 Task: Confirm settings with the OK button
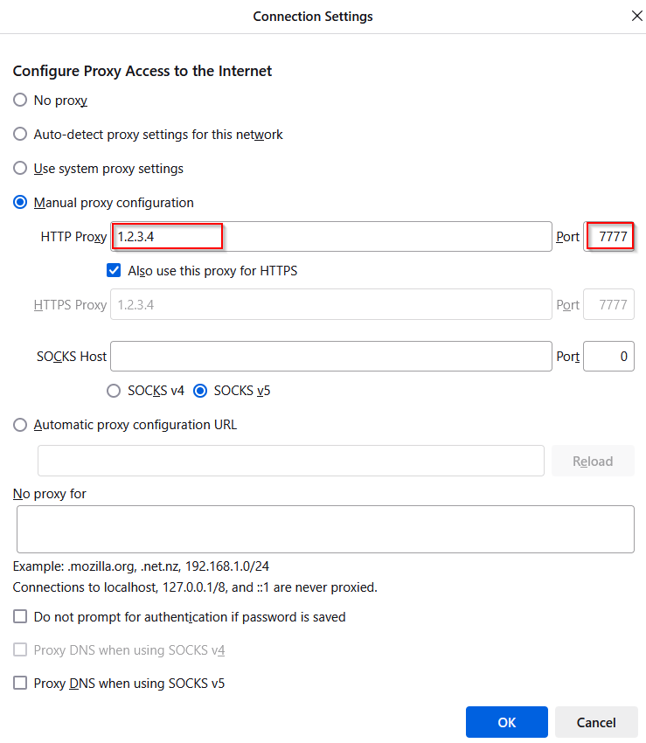tap(506, 722)
